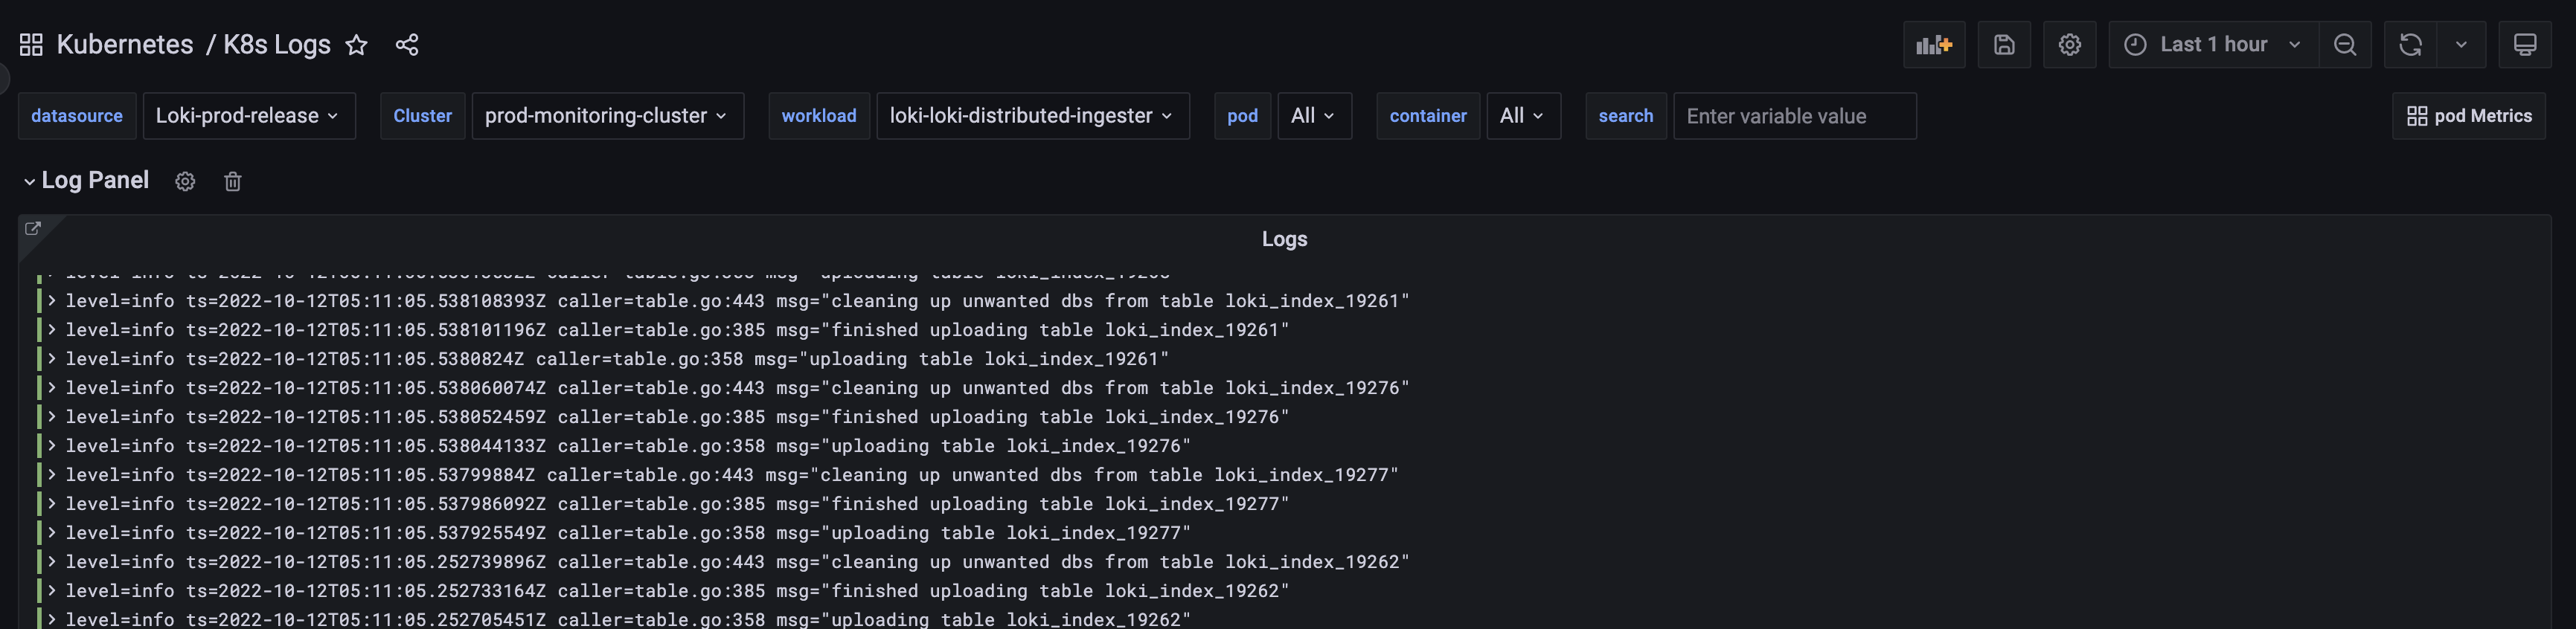Open Log Panel row options gear

click(x=185, y=181)
